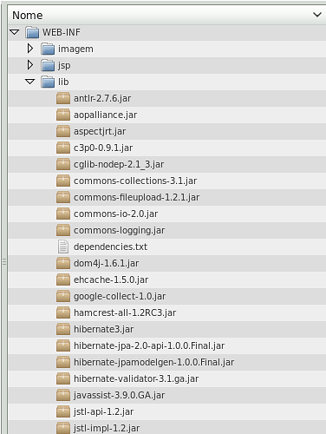Click the Nome column header
The width and height of the screenshot is (326, 434).
[x=167, y=15]
